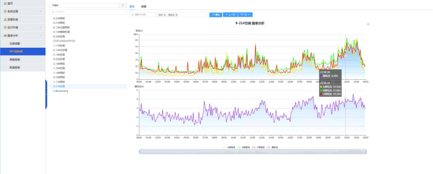433x174 pixels.
Task: Switch to the 数据 data tab
Action: pyautogui.click(x=144, y=6)
